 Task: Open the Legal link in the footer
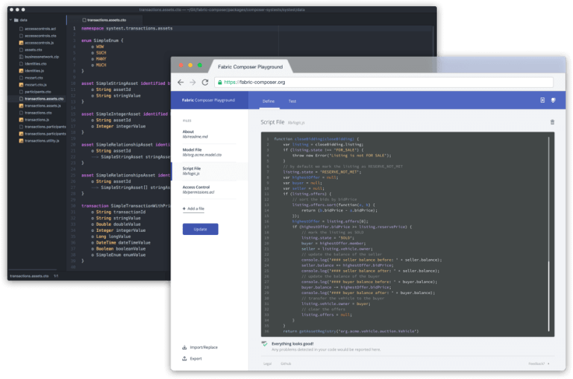pyautogui.click(x=267, y=363)
